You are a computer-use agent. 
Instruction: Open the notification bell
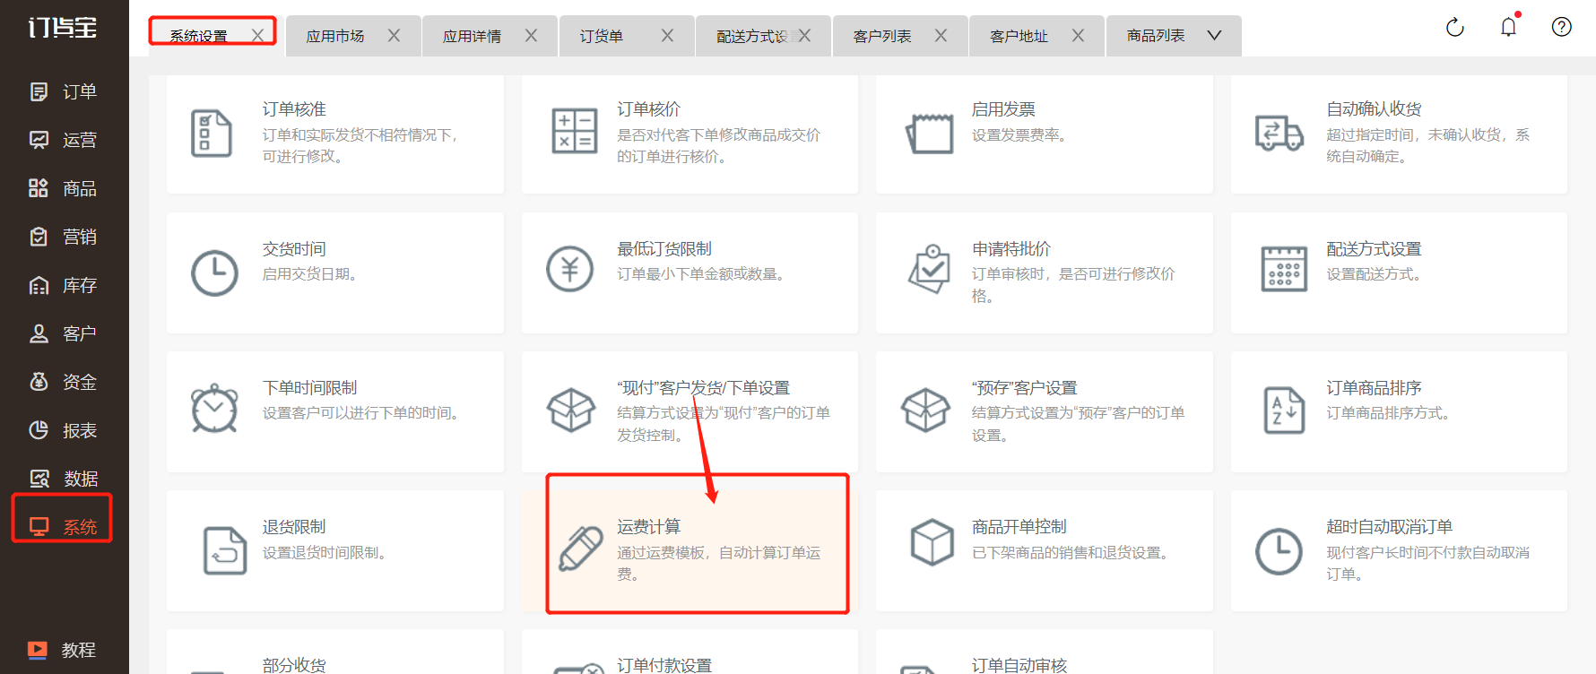point(1509,27)
